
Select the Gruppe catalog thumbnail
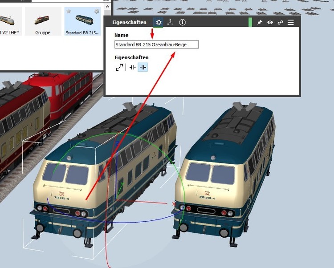pos(43,21)
